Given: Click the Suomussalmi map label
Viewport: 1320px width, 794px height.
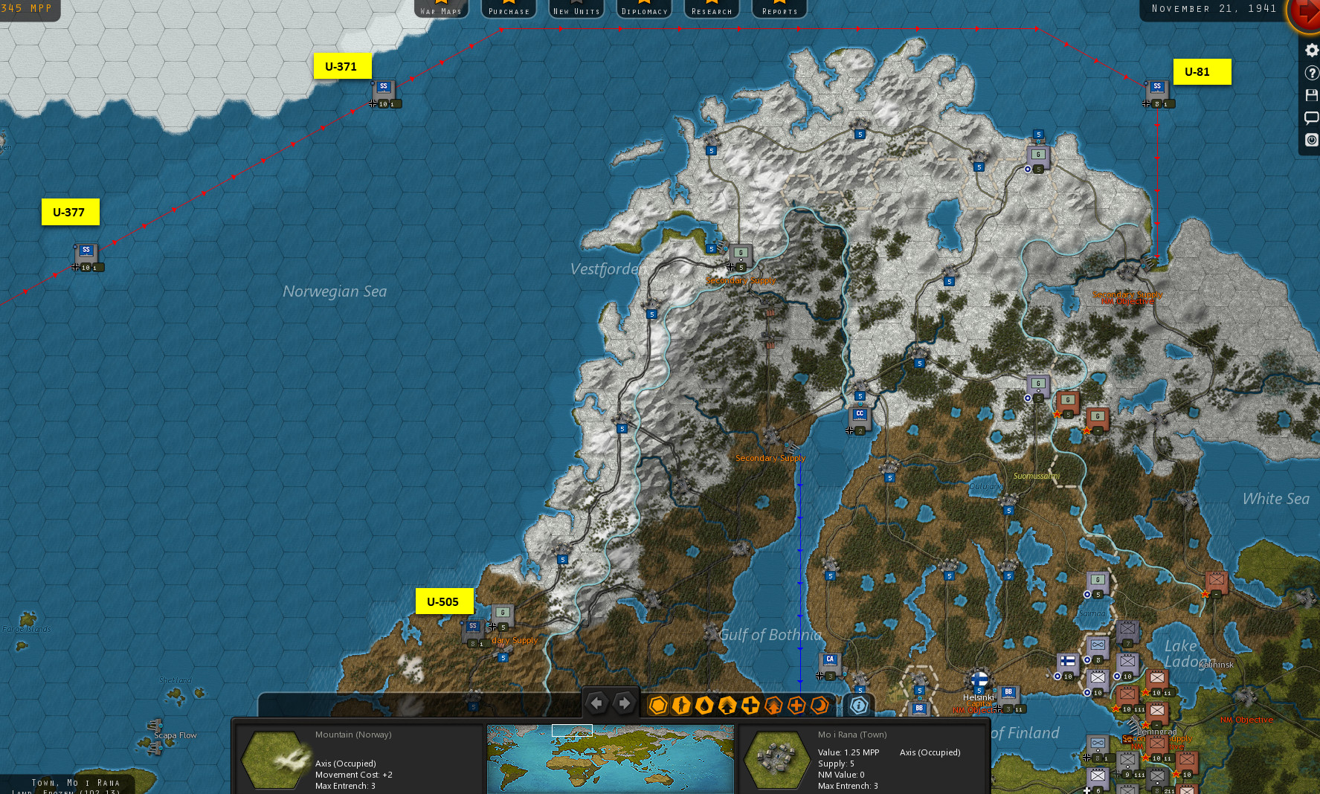Looking at the screenshot, I should click(1036, 476).
